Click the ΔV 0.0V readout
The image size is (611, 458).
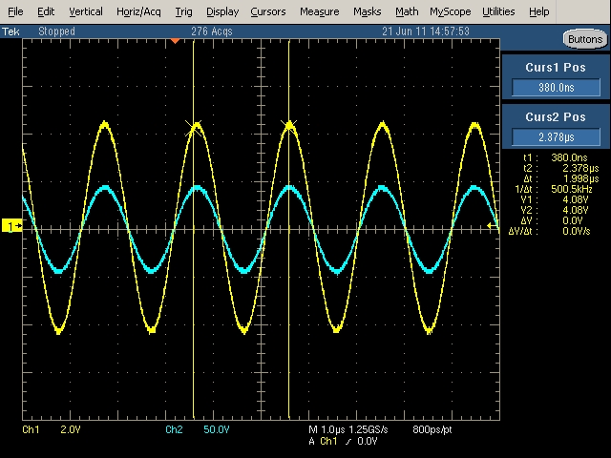pos(552,220)
